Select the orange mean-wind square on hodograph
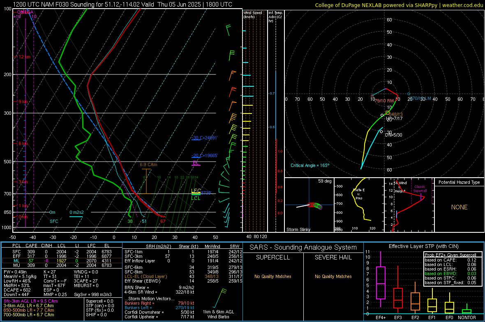The image size is (485, 322). (x=388, y=113)
